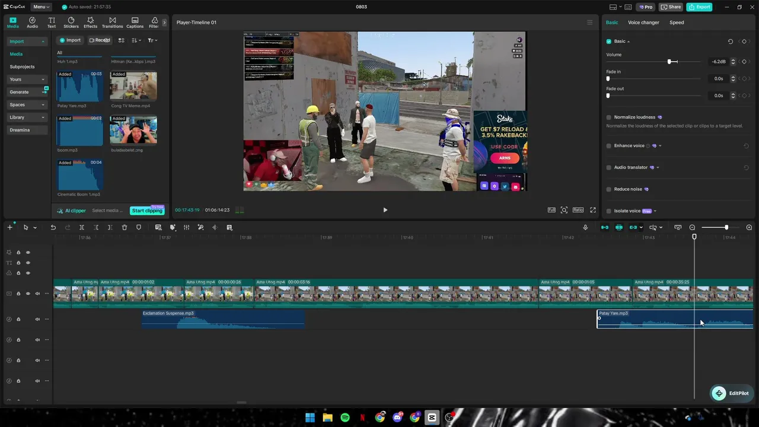Click the Fade in slider handle
The image size is (759, 427).
[x=608, y=79]
